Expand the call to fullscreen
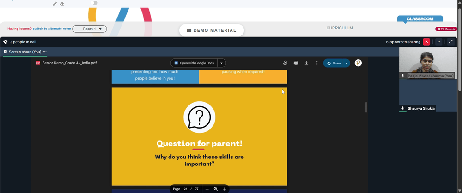Screen dimensions: 462x193 451,42
